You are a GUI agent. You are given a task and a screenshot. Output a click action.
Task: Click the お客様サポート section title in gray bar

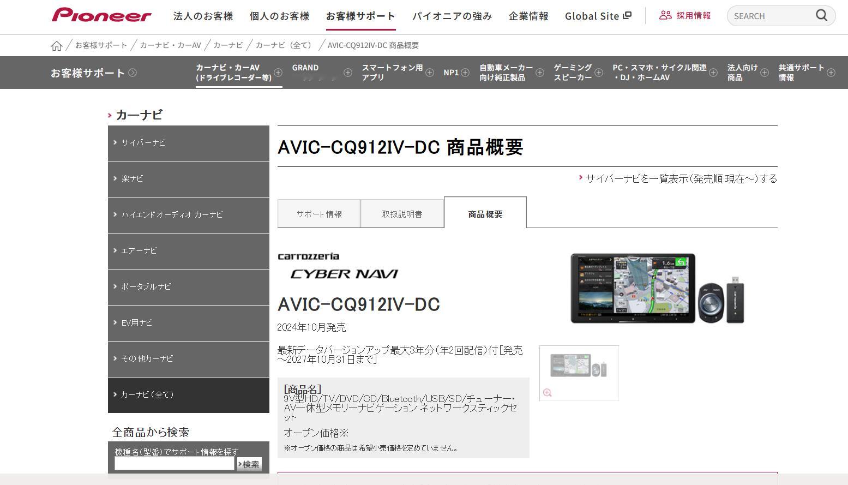[88, 73]
